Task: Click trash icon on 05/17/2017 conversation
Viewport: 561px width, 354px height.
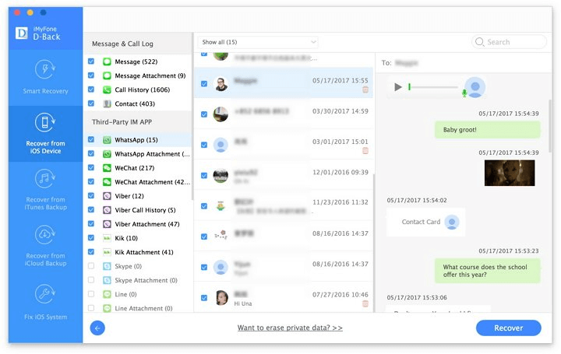Action: click(x=365, y=90)
